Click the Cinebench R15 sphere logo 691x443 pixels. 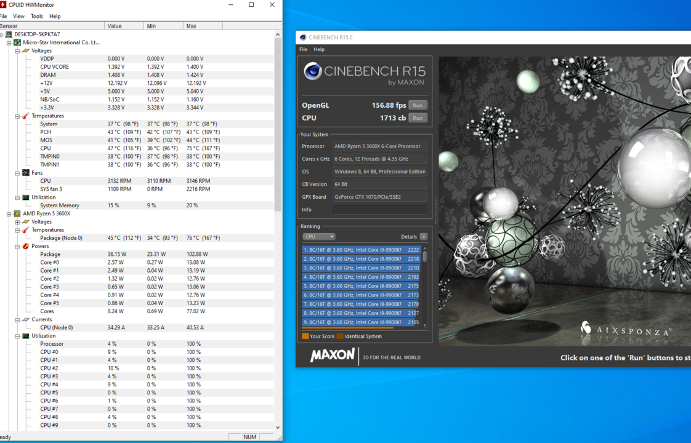pyautogui.click(x=313, y=71)
